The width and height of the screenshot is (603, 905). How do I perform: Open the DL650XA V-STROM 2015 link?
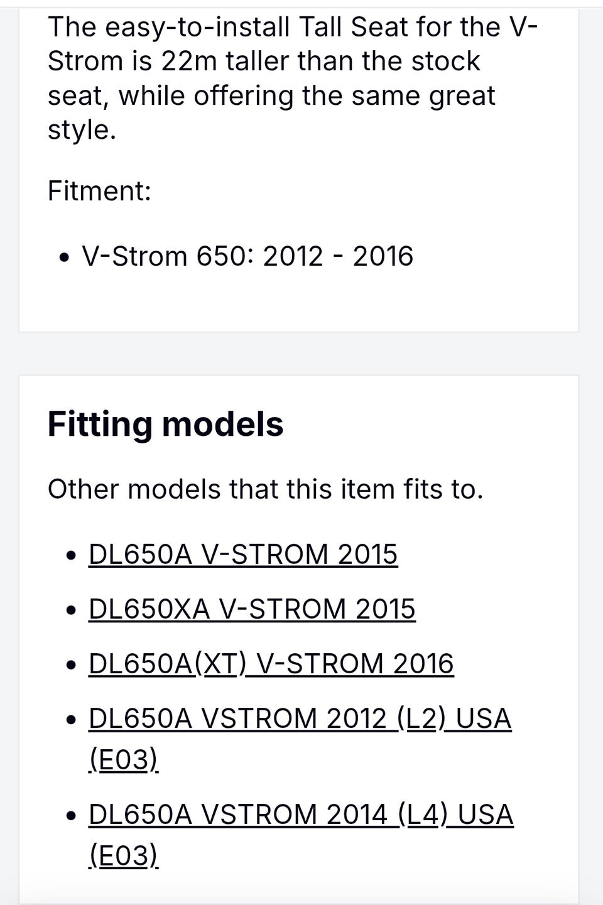251,609
